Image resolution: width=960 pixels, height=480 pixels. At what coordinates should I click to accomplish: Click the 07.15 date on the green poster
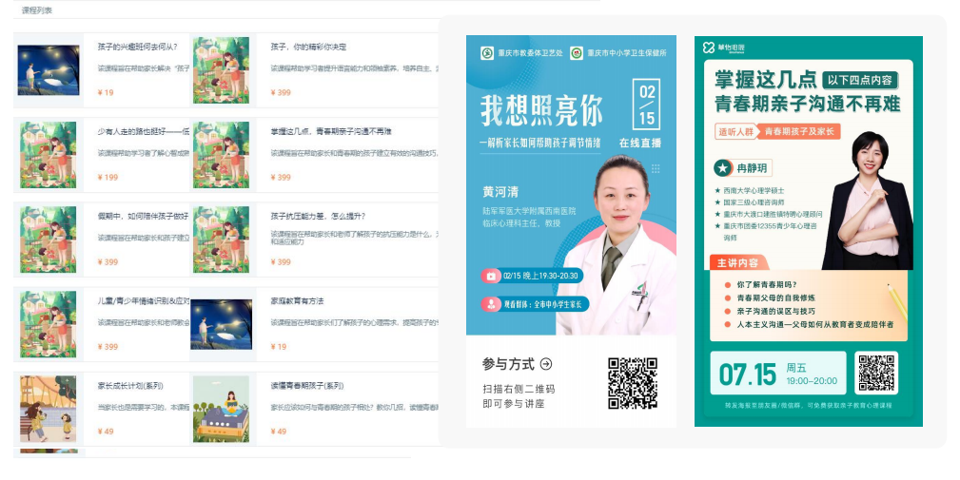(748, 374)
